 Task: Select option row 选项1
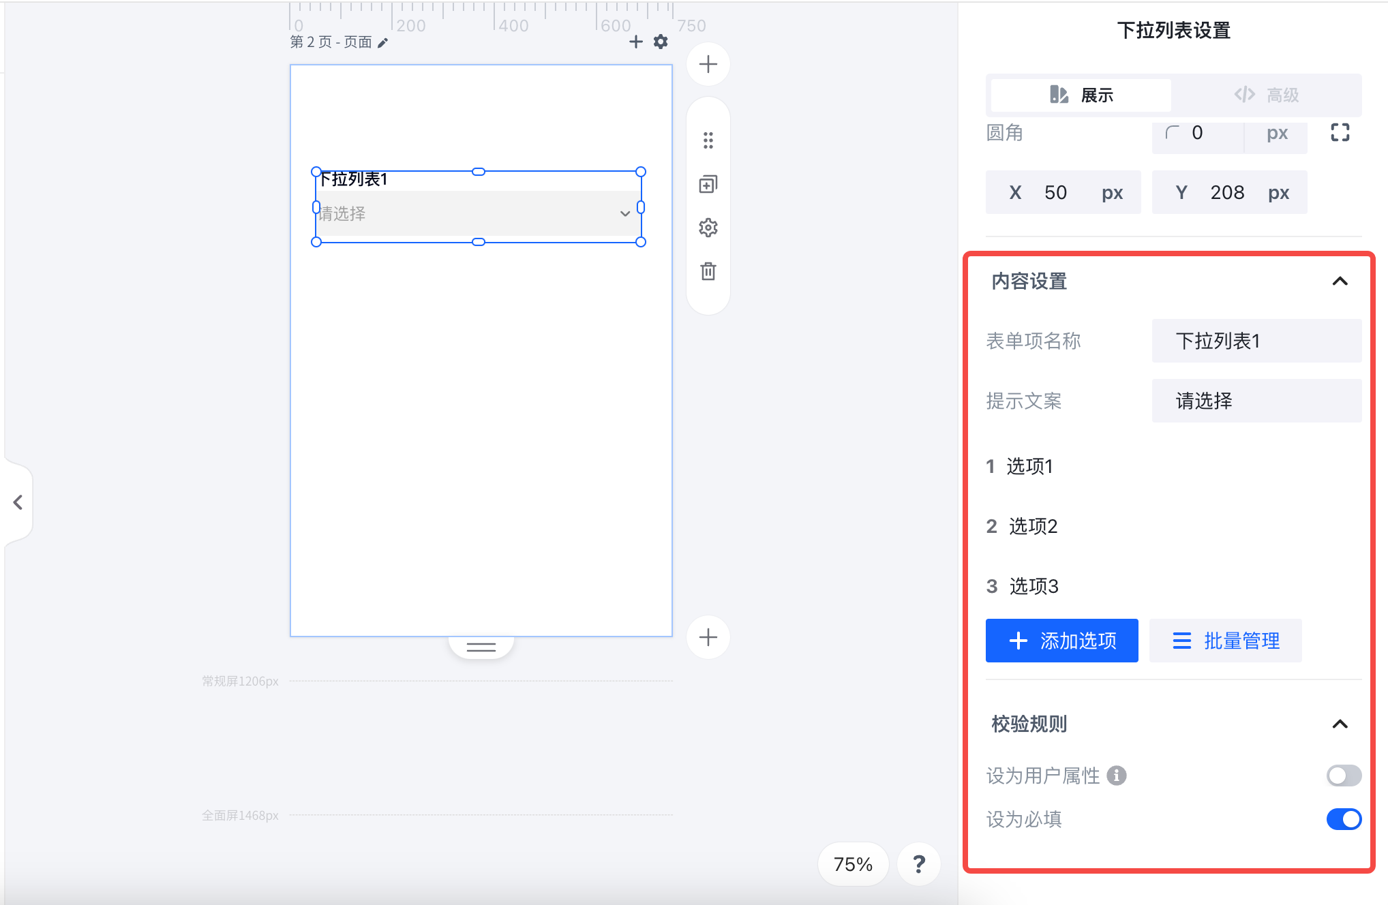tap(1173, 466)
